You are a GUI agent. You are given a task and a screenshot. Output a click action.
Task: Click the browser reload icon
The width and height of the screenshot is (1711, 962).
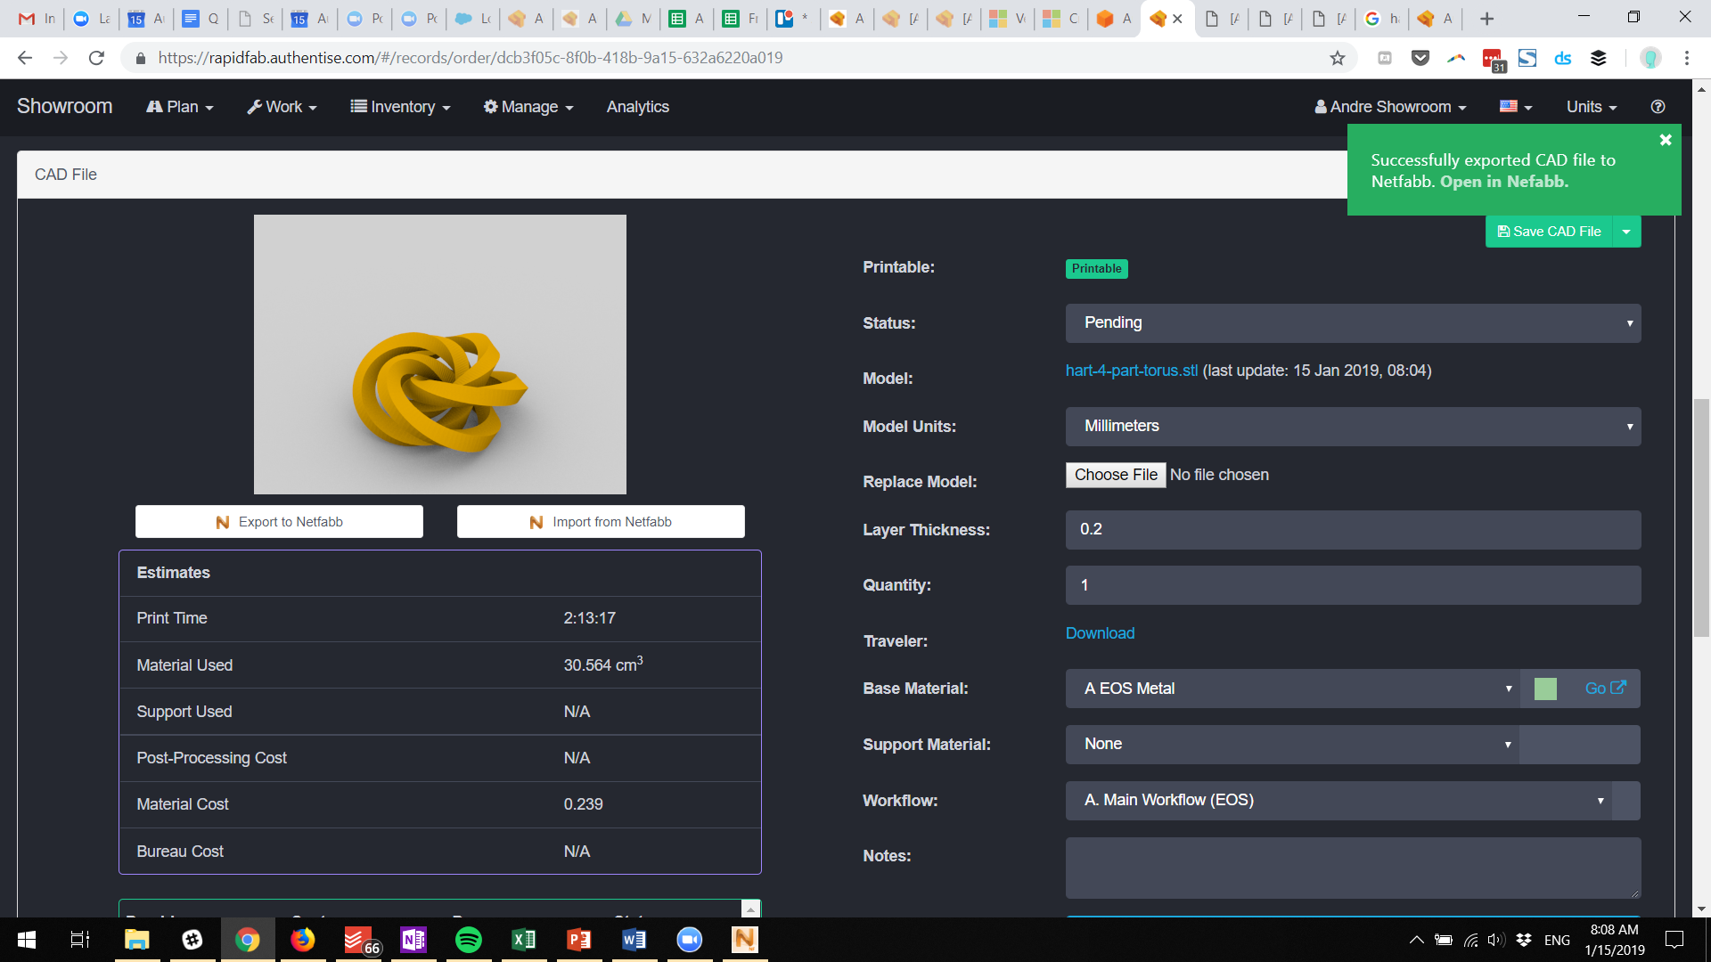pyautogui.click(x=96, y=58)
